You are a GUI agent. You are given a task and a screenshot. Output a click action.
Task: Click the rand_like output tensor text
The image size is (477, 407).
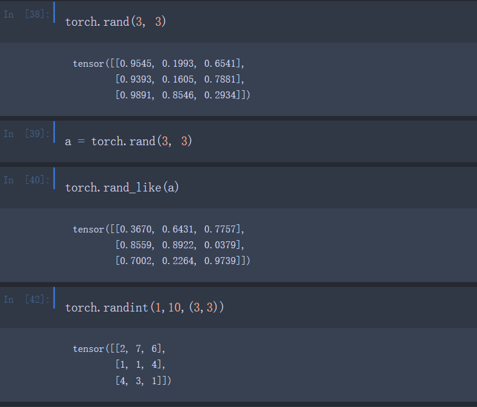161,244
